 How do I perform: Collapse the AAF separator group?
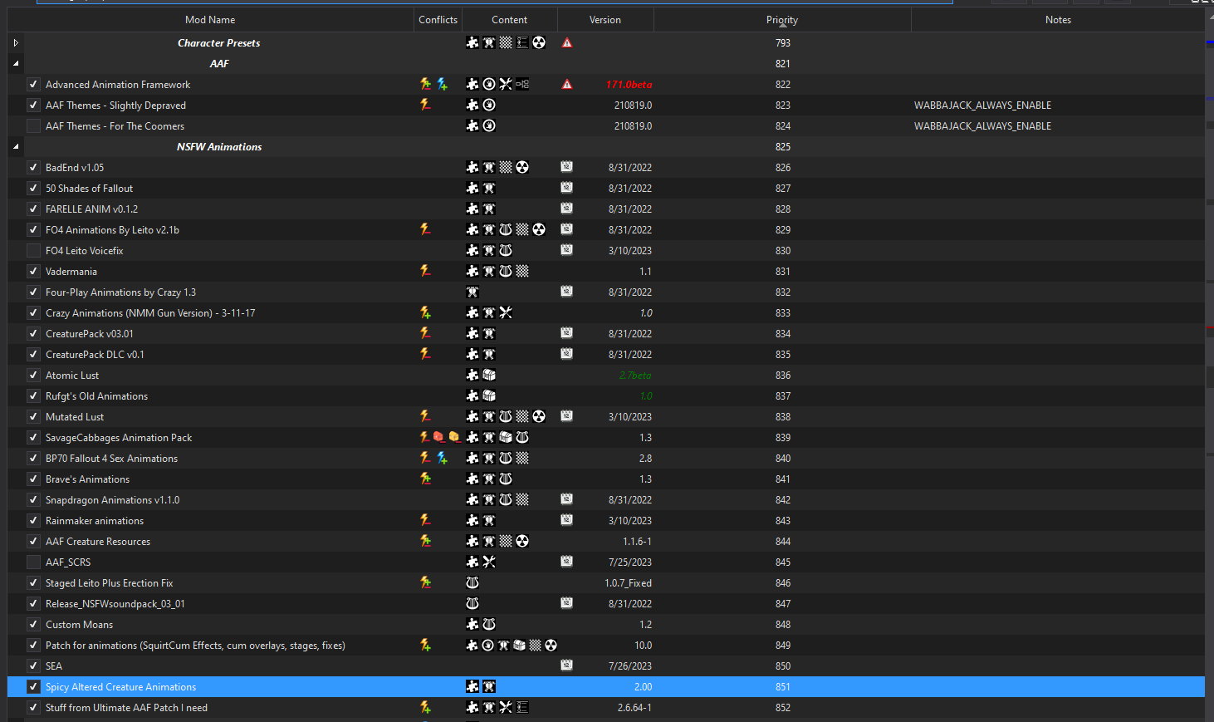pyautogui.click(x=16, y=63)
